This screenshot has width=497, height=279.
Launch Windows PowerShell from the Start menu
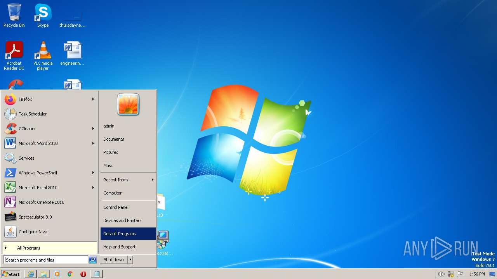tap(49, 173)
